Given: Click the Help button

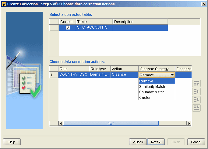Looking at the screenshot, I should [12, 142].
